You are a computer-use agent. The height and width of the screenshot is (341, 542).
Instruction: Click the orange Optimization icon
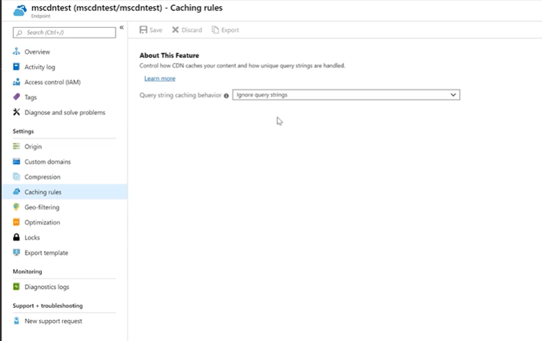16,222
